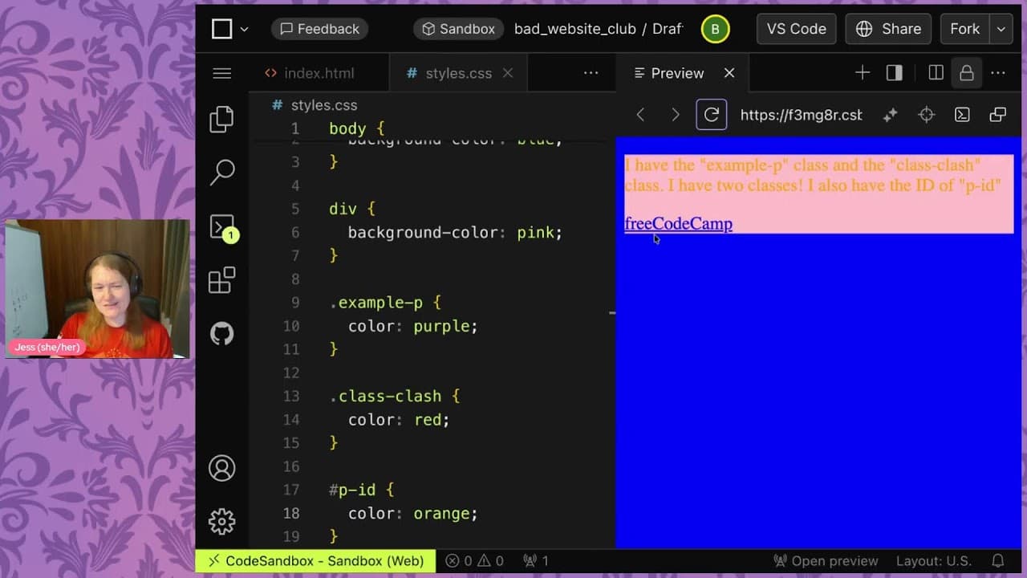Screen dimensions: 1027x578
Task: Click the bad_website_club breadcrumb
Action: pos(573,29)
